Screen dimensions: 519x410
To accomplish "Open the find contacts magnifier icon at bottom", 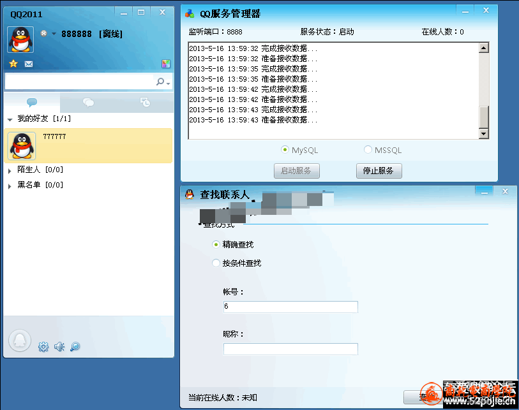I will [x=75, y=346].
